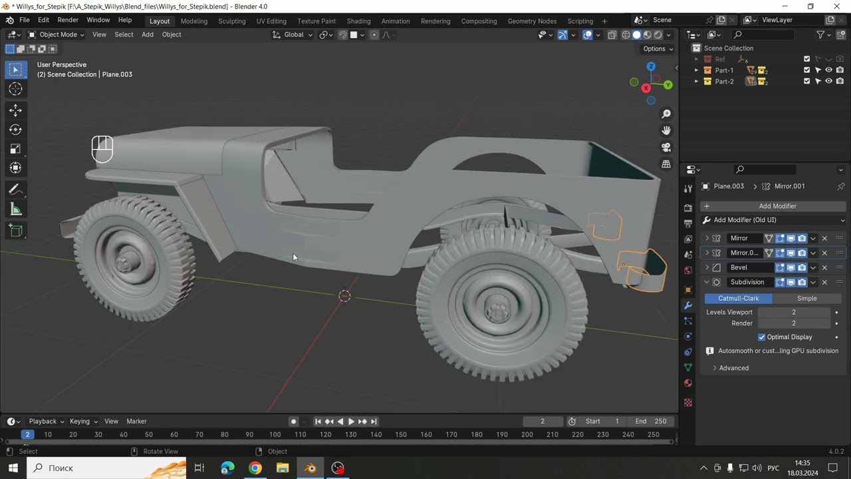Select the Simple subdivision type
This screenshot has height=479, width=851.
click(x=806, y=299)
